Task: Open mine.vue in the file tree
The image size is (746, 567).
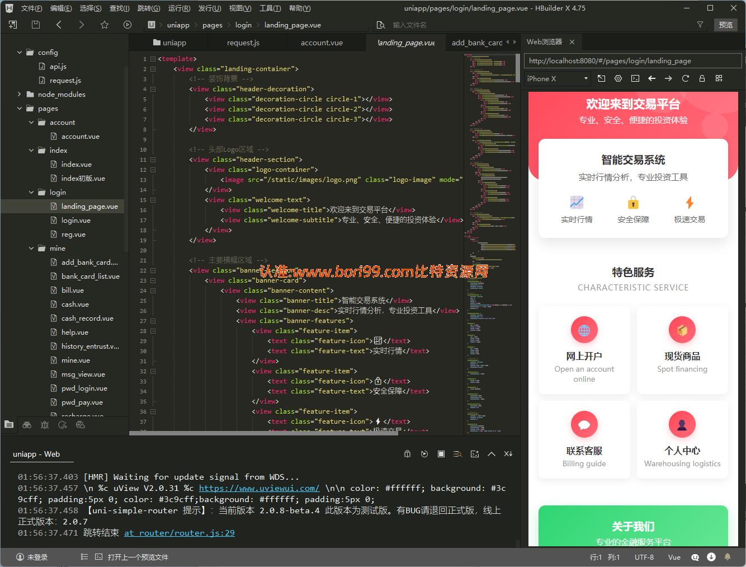Action: [x=75, y=360]
